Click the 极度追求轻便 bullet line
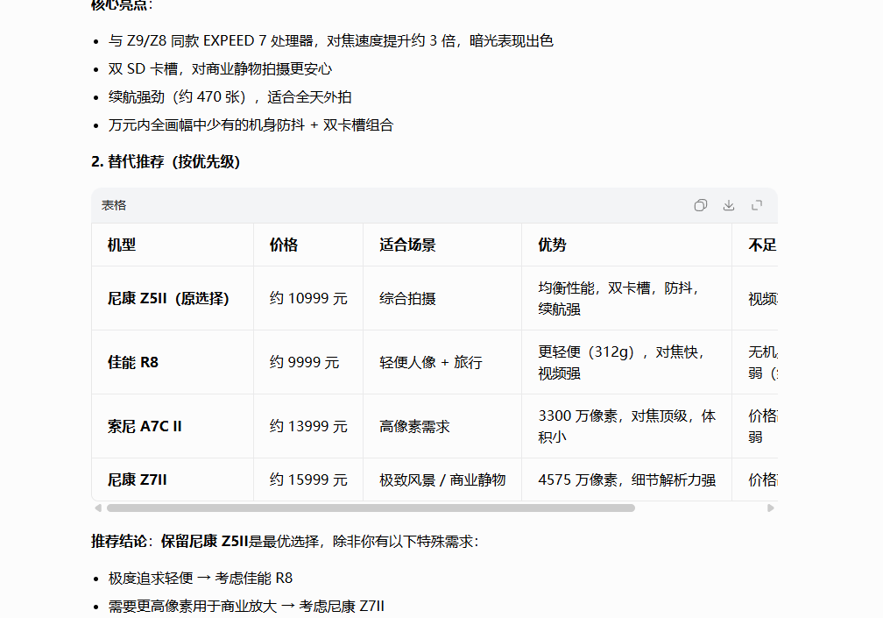The image size is (883, 618). point(201,578)
